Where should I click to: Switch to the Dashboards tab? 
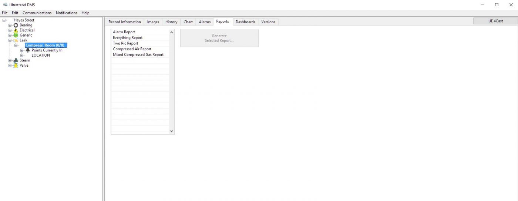(245, 22)
